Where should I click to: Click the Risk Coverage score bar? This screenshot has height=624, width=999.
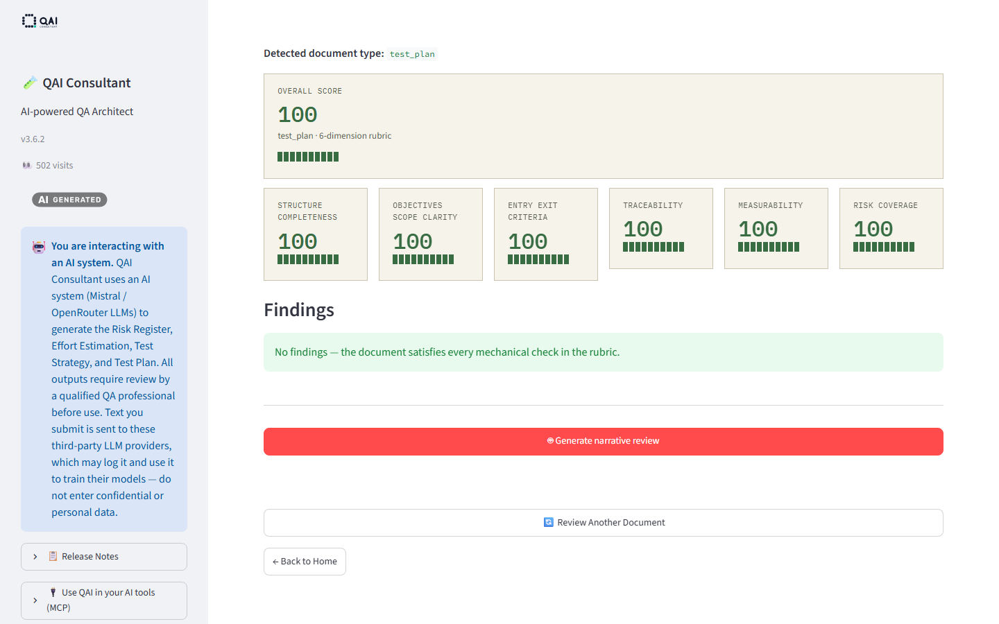[884, 247]
